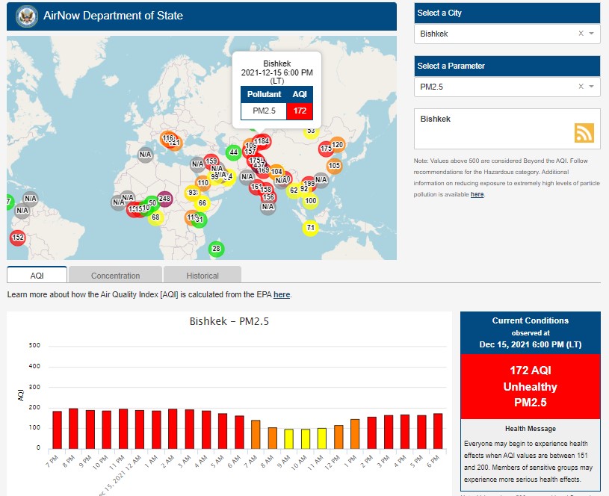Select the yellow map marker labeled 71
The image size is (609, 496).
tap(310, 228)
